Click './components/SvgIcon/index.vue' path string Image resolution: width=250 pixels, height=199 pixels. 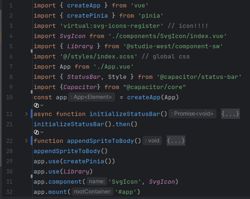coord(168,36)
